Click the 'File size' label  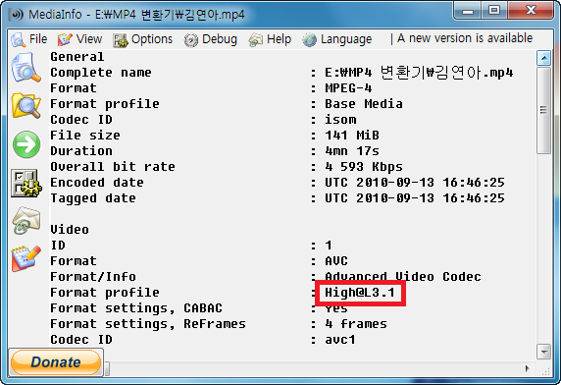pyautogui.click(x=85, y=136)
